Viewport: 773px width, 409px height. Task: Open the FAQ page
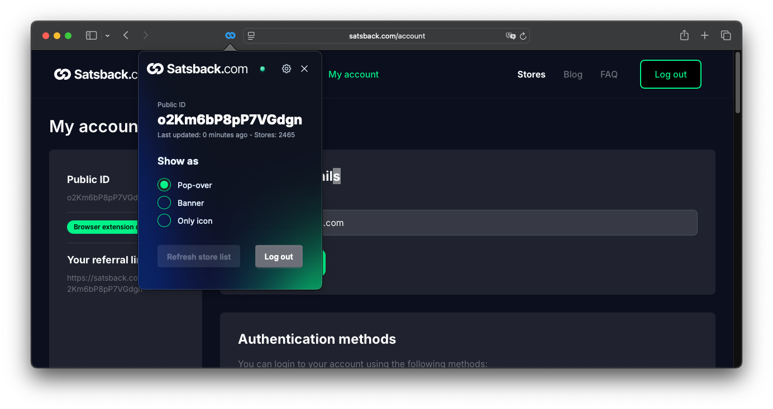tap(609, 74)
